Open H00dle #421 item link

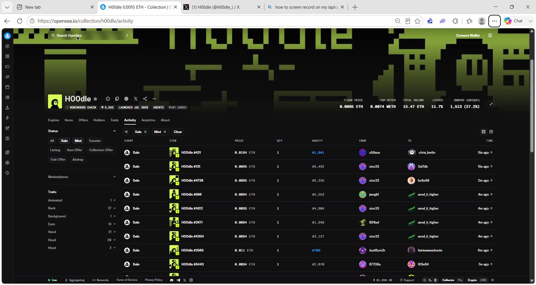(x=191, y=152)
